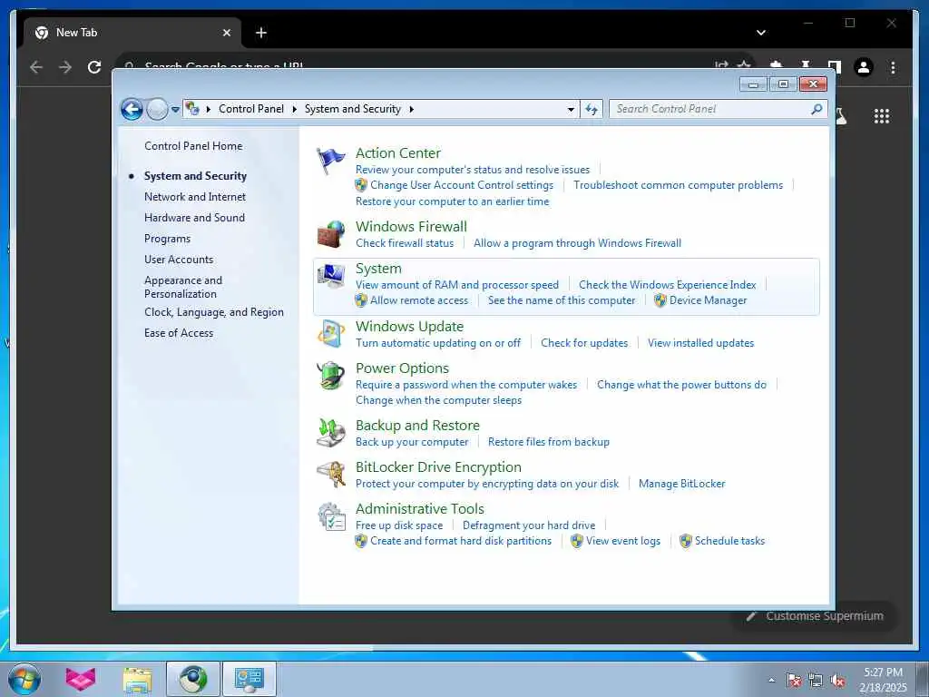The width and height of the screenshot is (929, 697).
Task: Refresh the Control Panel address bar
Action: pyautogui.click(x=592, y=109)
